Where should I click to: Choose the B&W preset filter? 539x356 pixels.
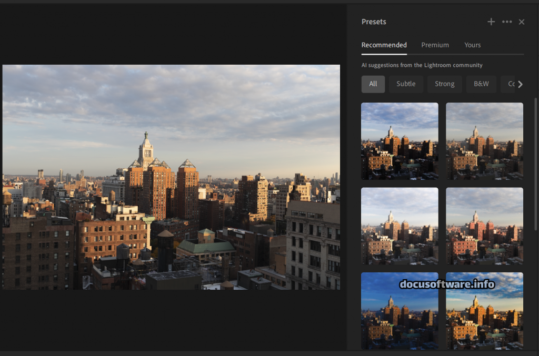point(481,84)
